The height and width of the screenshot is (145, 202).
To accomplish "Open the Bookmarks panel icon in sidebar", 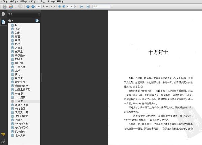I will pos(3,22).
